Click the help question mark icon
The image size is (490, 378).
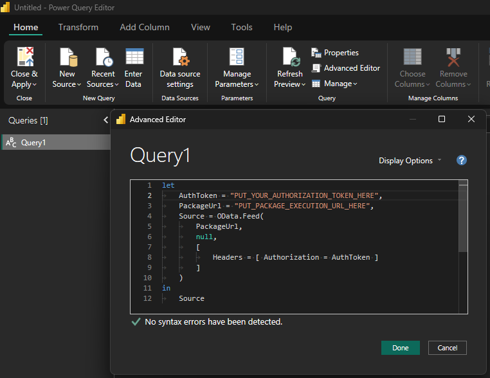coord(461,161)
